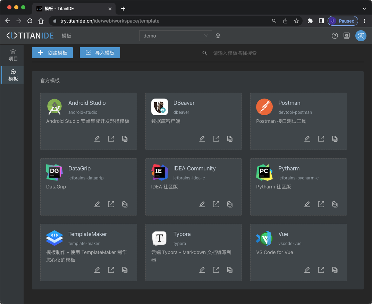Click the open-external icon on IDEA Community card
This screenshot has height=304, width=372.
(x=216, y=204)
